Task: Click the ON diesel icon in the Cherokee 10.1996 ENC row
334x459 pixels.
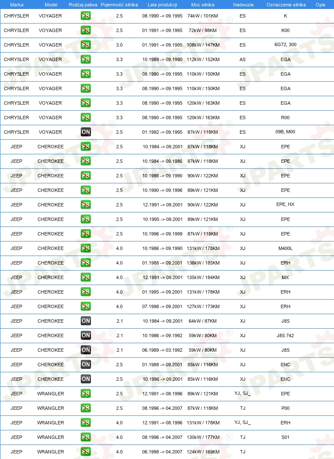Action: click(x=86, y=379)
